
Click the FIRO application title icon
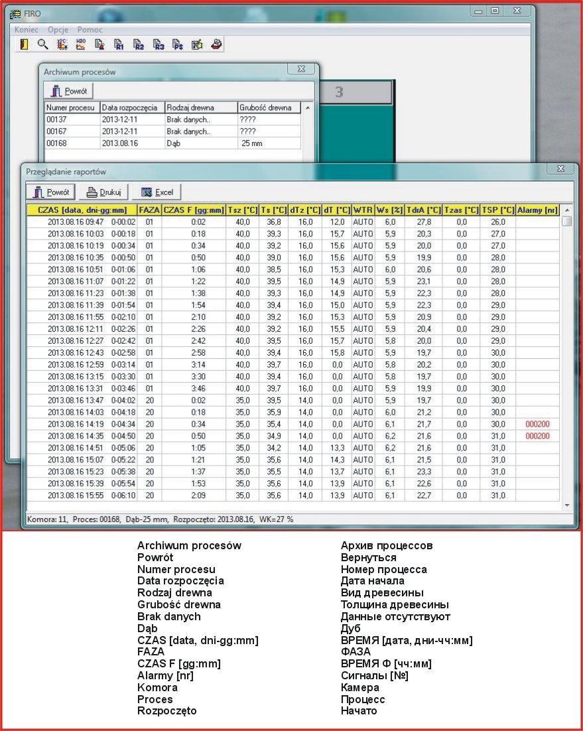tap(15, 13)
